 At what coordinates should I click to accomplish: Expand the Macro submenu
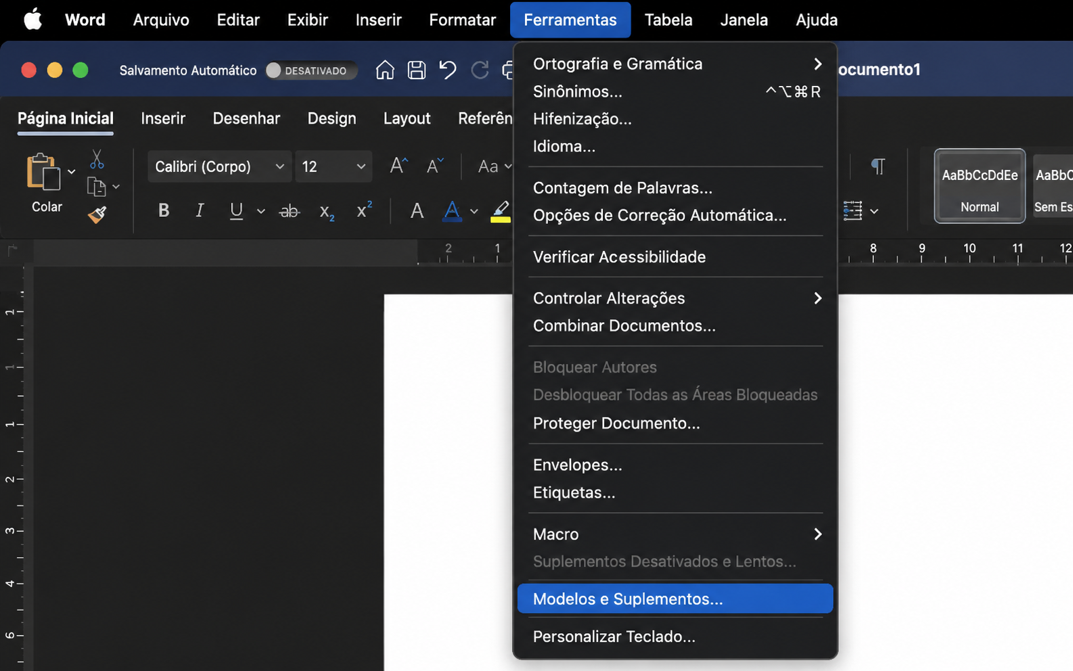click(675, 534)
